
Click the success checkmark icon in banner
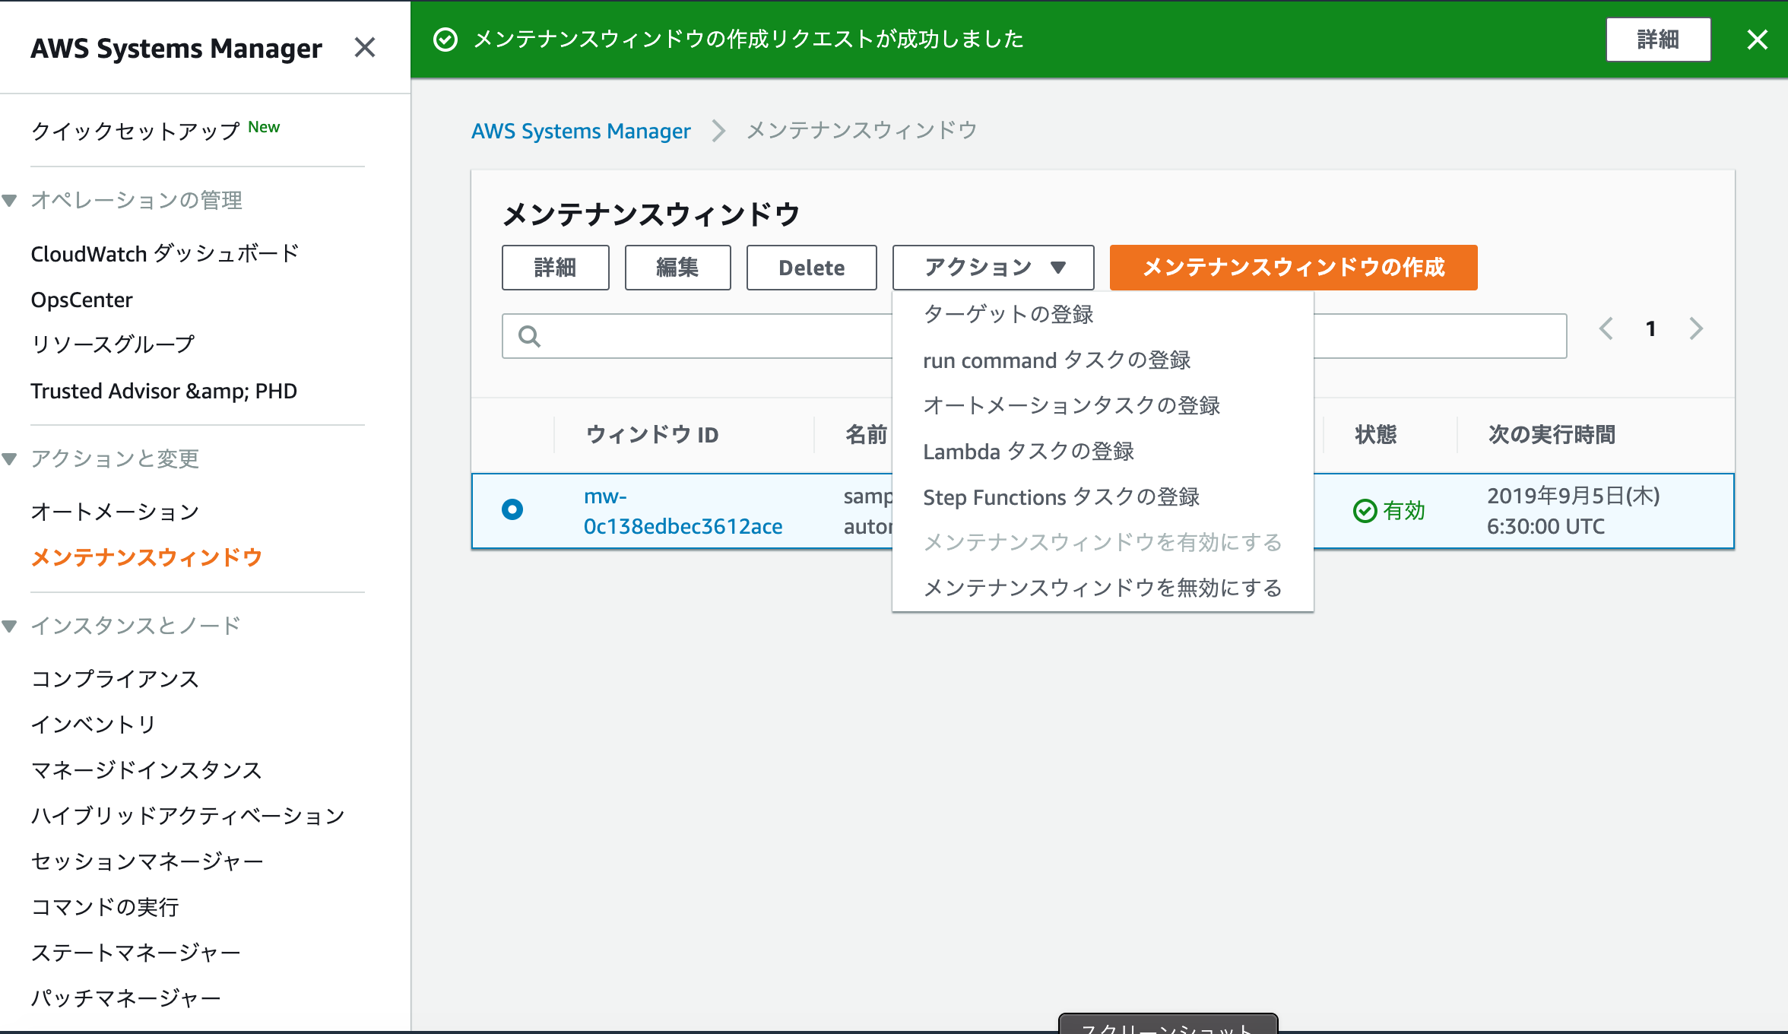445,40
